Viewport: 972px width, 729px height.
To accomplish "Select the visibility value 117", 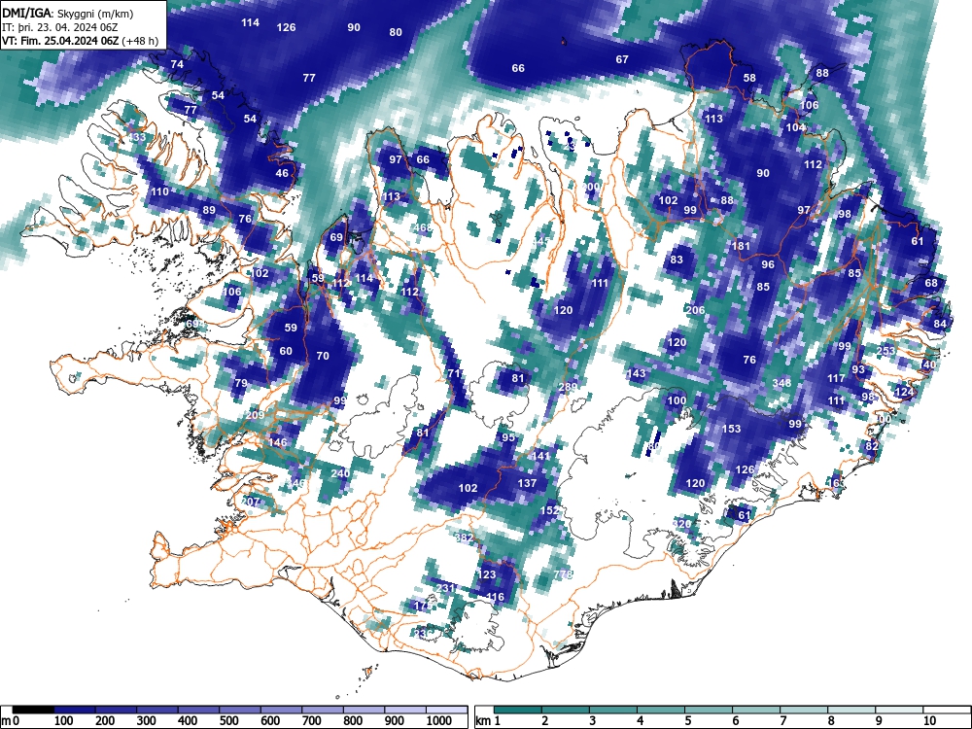I will click(836, 378).
